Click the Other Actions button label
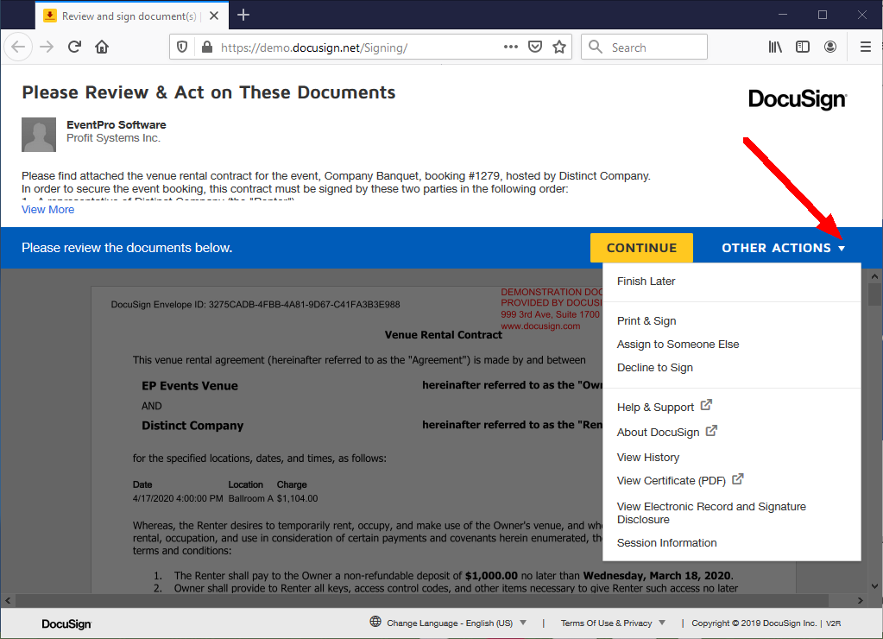The height and width of the screenshot is (639, 883). click(776, 248)
